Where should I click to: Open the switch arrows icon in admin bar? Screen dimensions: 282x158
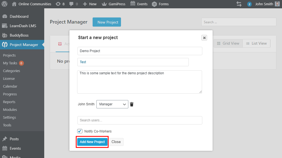(x=239, y=4)
